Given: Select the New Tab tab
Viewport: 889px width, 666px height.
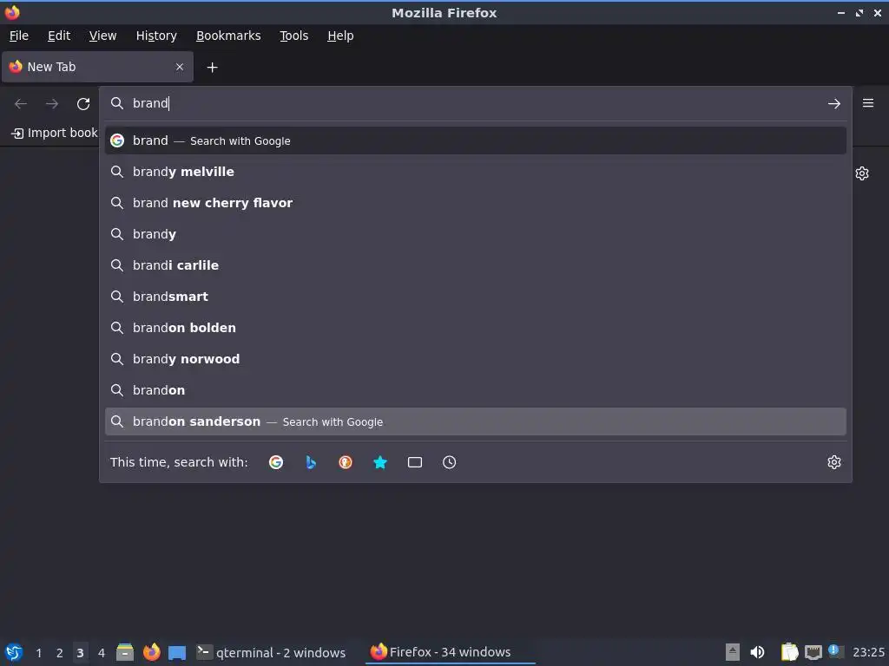Looking at the screenshot, I should coord(97,67).
